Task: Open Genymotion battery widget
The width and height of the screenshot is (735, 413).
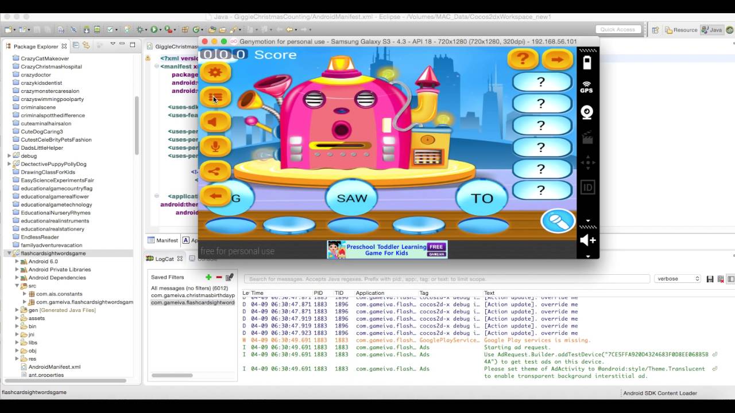Action: click(x=587, y=63)
